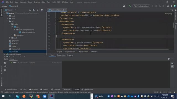Click the Stop square icon
This screenshot has height=99, width=177.
[x=163, y=6]
